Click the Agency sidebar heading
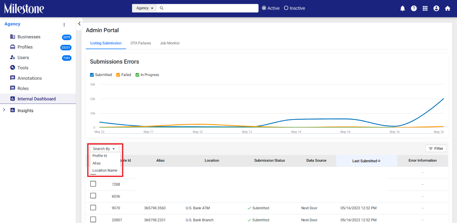Screen dimensions: 457x223 coord(12,24)
